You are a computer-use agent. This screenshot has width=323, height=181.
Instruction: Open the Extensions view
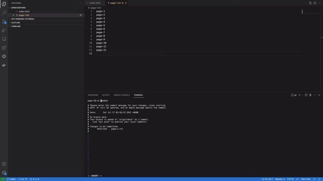click(x=4, y=48)
